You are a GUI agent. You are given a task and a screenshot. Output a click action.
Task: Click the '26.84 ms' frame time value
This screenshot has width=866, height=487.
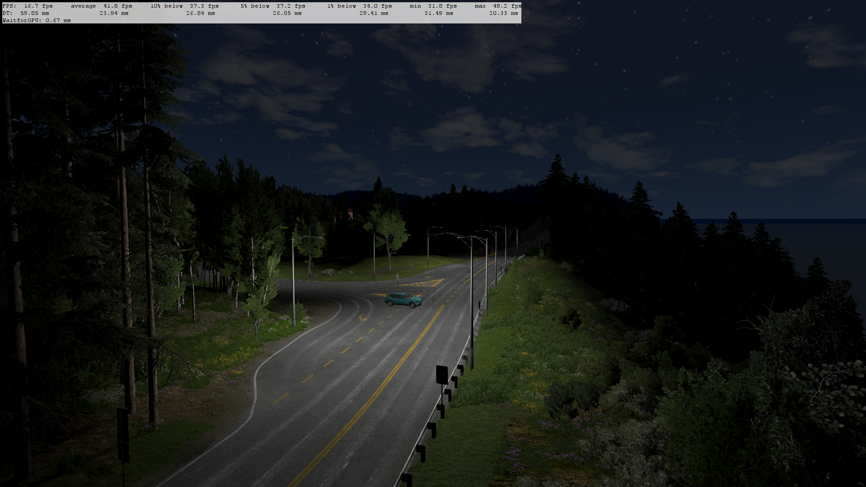pos(201,13)
